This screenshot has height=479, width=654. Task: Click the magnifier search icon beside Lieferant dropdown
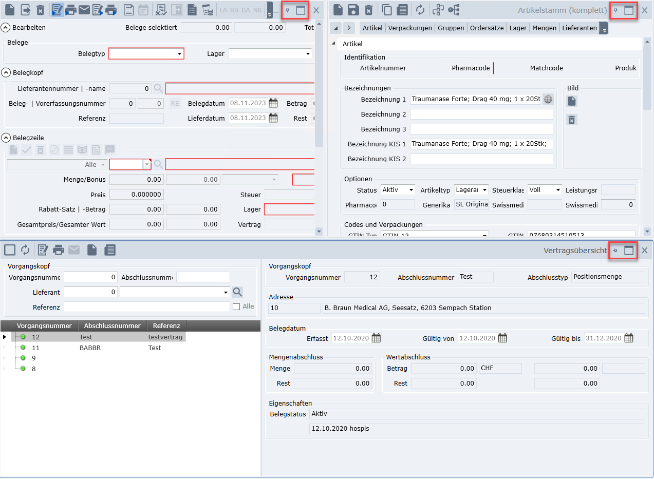coord(237,292)
